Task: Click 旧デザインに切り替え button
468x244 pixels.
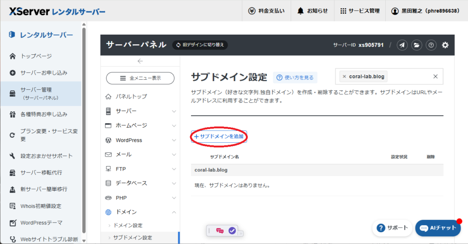Action: pos(200,45)
